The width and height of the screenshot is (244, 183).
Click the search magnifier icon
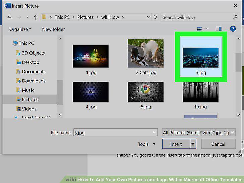pos(235,17)
